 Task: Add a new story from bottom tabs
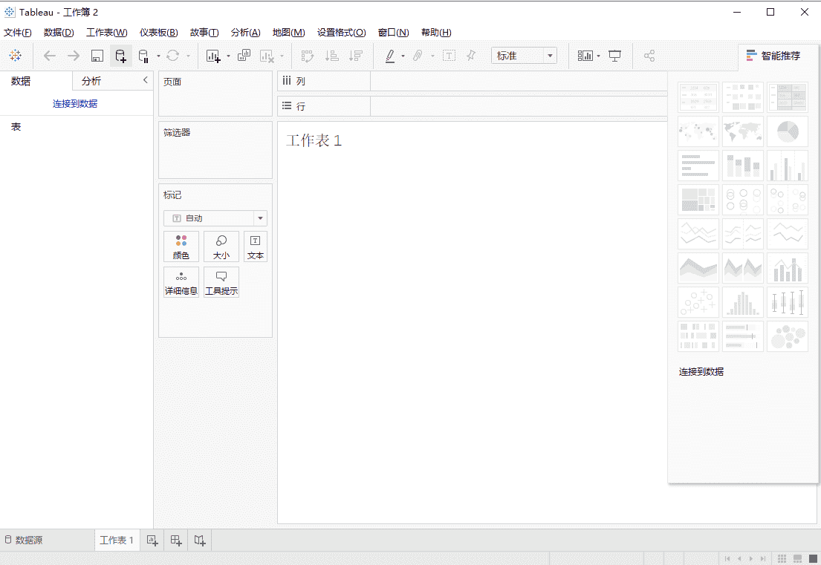(x=200, y=540)
